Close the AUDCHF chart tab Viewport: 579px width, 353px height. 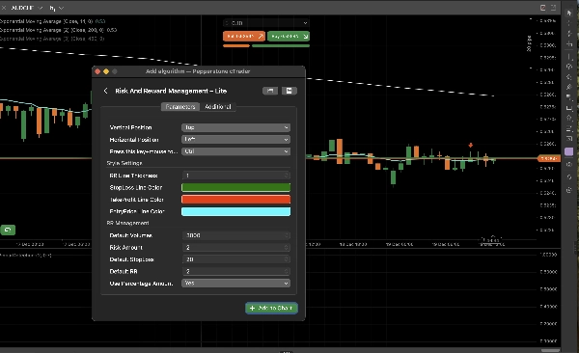(x=4, y=8)
